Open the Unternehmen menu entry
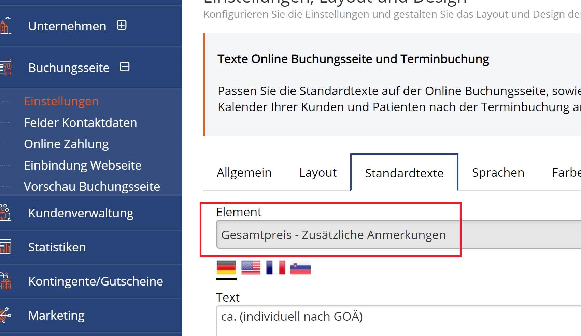Screen dimensions: 581x336 coord(67,26)
